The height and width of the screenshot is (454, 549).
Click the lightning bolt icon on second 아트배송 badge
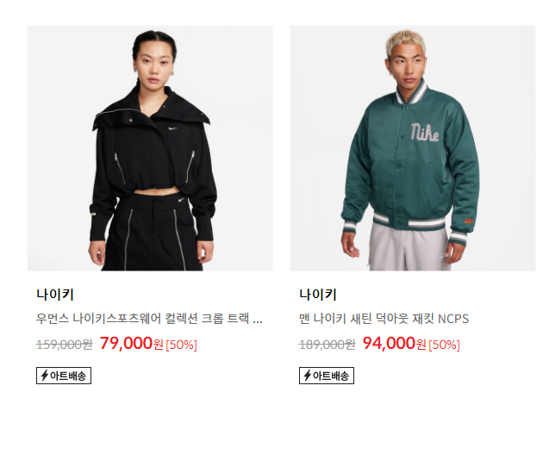pos(307,376)
